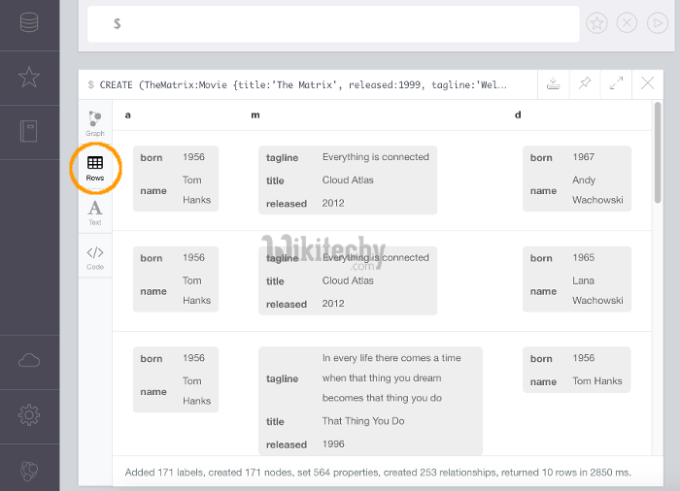This screenshot has width=680, height=491.
Task: Open the Cloud sync icon in sidebar
Action: point(29,360)
